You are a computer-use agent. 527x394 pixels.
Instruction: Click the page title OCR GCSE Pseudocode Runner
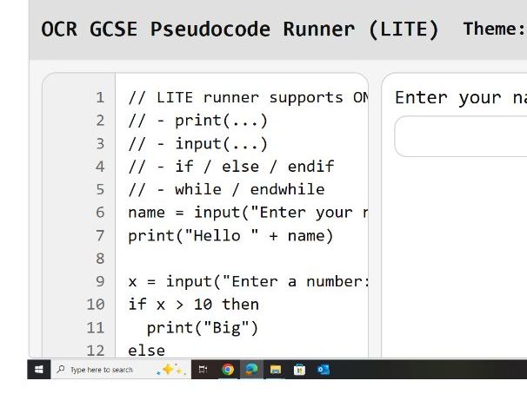[x=240, y=29]
